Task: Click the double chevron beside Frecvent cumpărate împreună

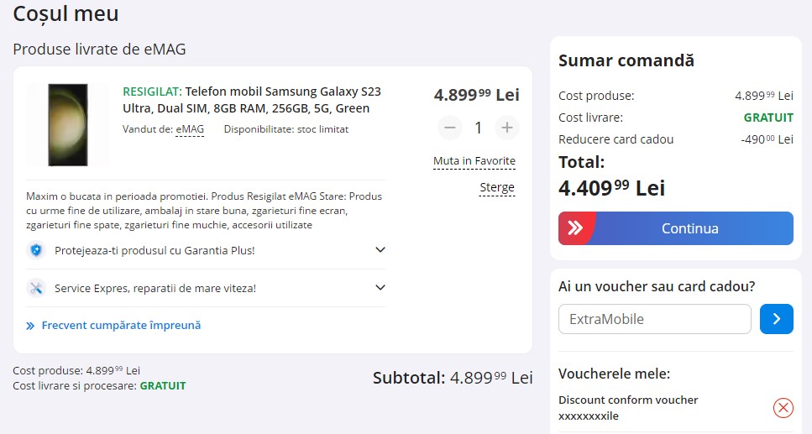Action: click(31, 326)
